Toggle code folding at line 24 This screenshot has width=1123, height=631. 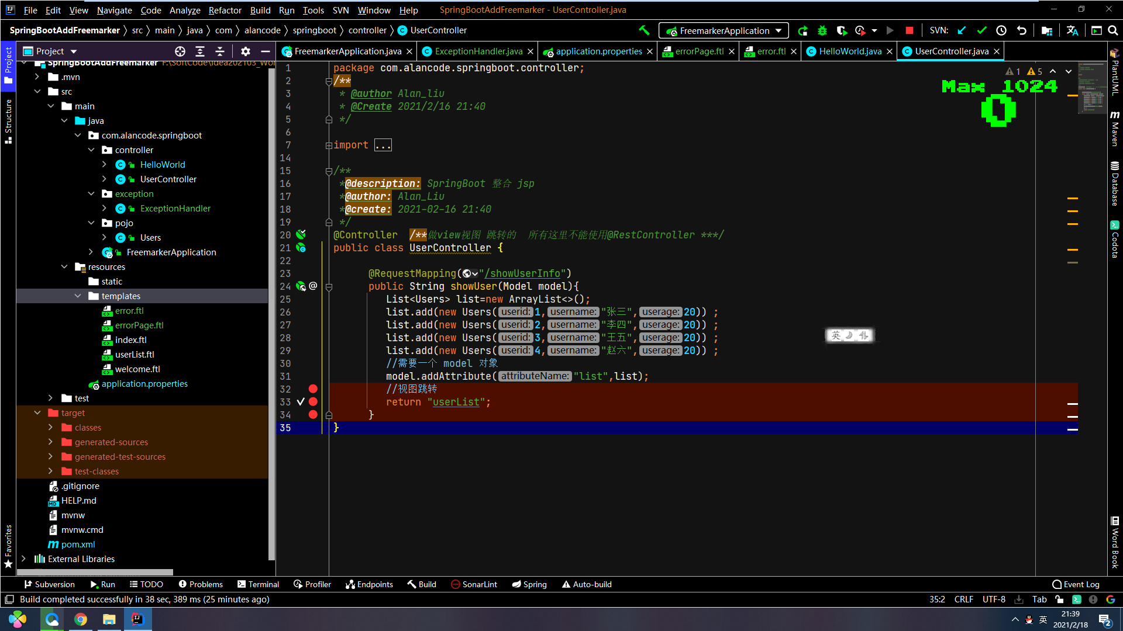pyautogui.click(x=329, y=287)
